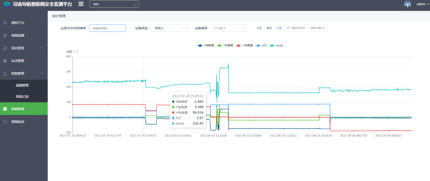The width and height of the screenshot is (430, 181).
Task: Click the 本月 quick date button
Action: [x=269, y=28]
